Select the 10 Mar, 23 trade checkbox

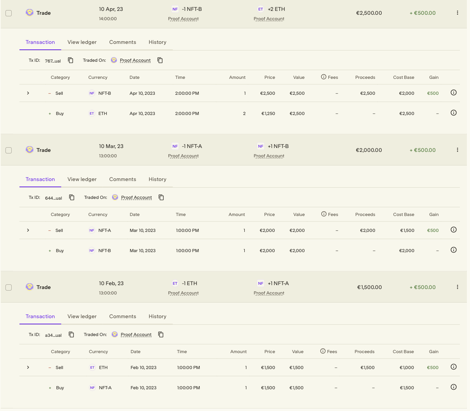pos(9,150)
